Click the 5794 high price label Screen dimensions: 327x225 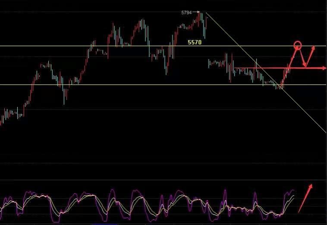(x=186, y=12)
